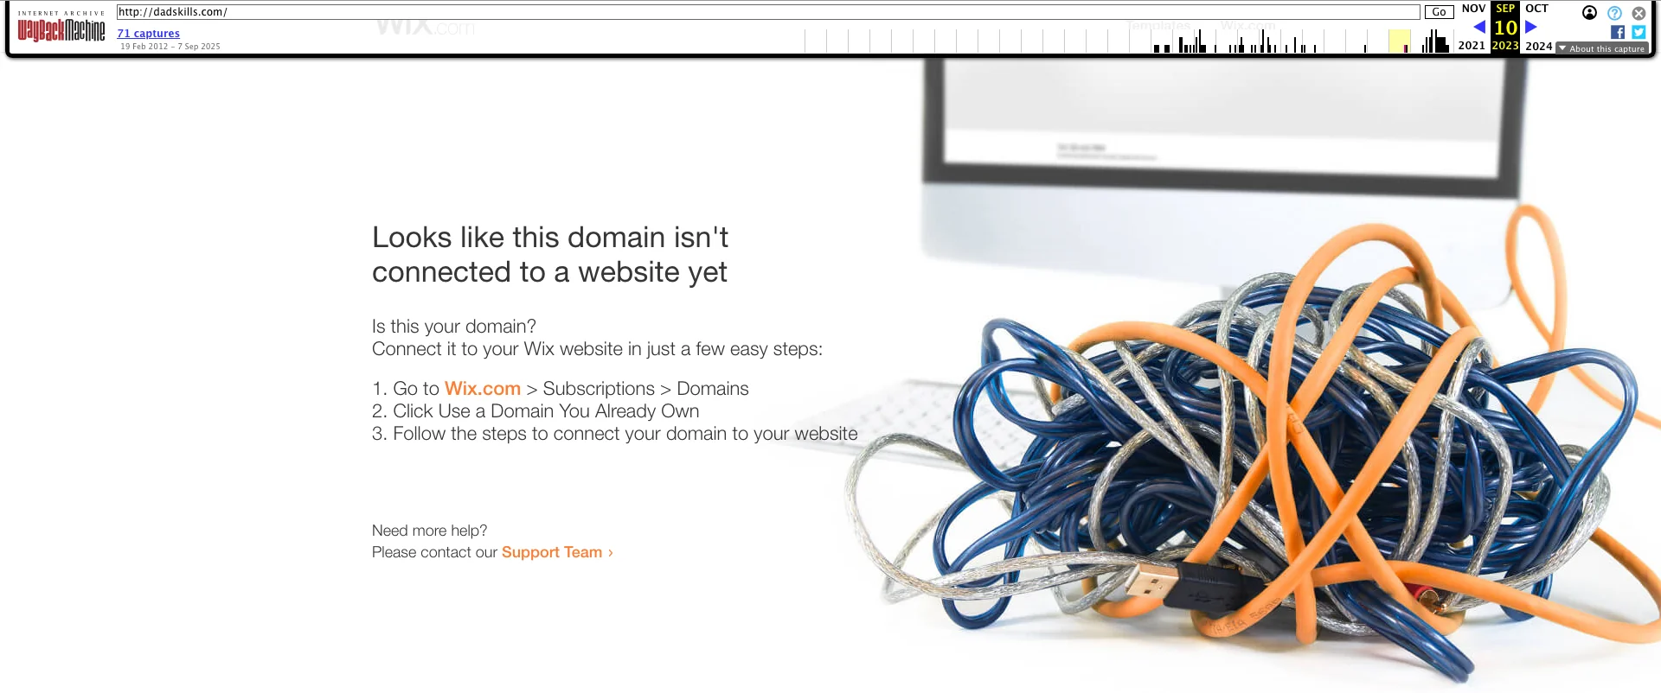
Task: Click the Go button
Action: coord(1440,12)
